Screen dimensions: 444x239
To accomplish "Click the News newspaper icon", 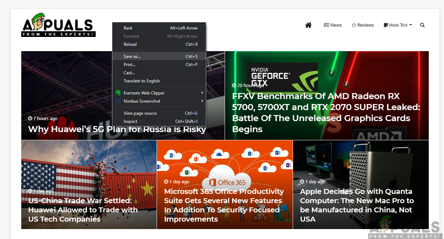I will click(x=326, y=25).
